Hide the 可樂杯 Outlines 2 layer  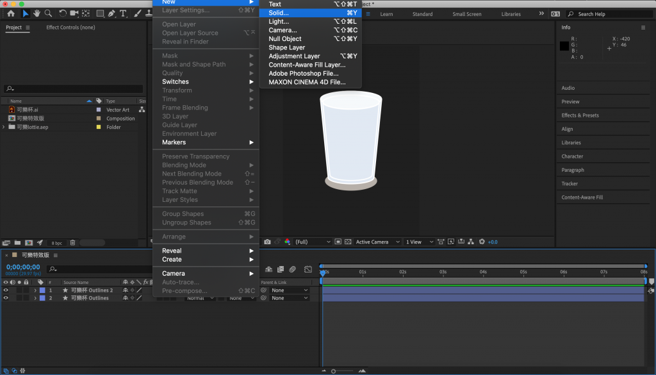click(6, 290)
